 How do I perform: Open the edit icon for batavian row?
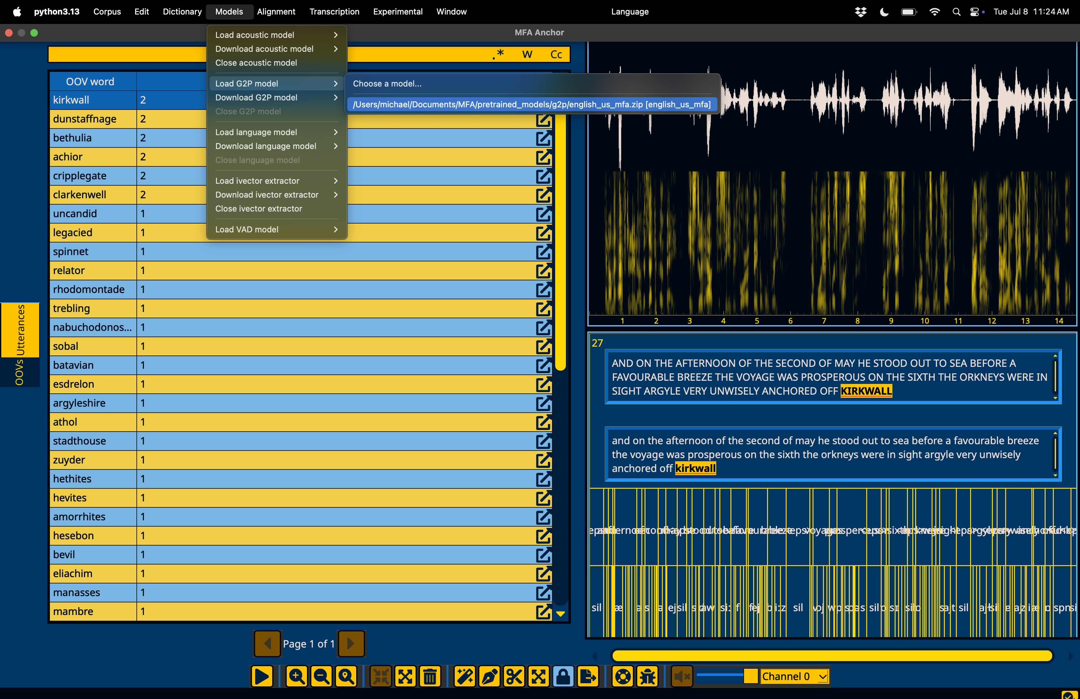[x=543, y=365]
